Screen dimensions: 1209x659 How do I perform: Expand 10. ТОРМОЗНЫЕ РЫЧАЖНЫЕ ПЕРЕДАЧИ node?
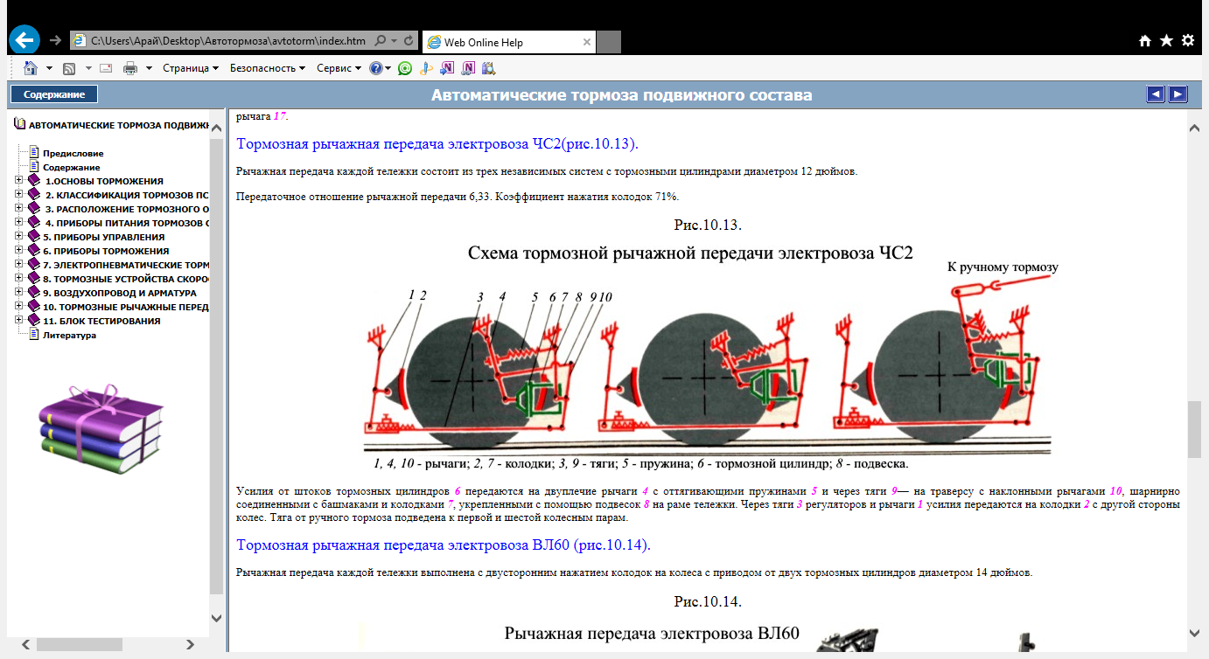pos(19,307)
